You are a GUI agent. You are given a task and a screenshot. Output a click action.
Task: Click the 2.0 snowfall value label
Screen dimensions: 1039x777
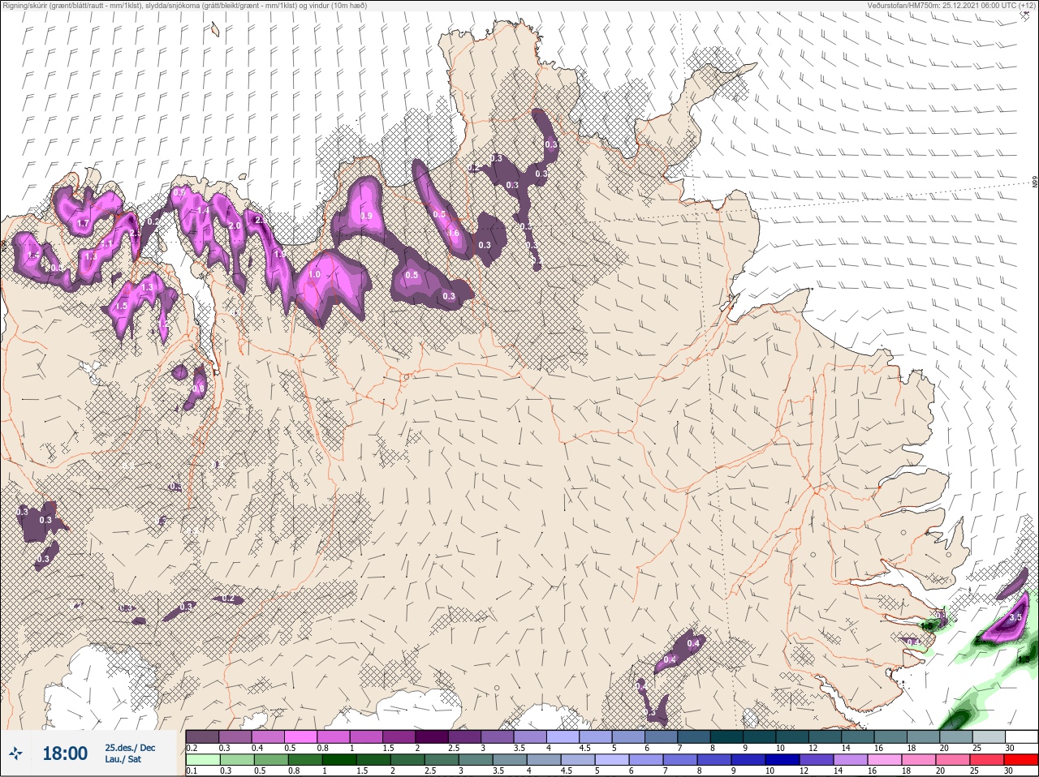coord(235,225)
